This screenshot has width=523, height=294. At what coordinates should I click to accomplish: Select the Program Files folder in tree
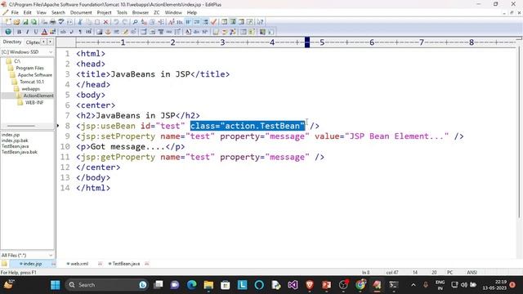[x=29, y=68]
